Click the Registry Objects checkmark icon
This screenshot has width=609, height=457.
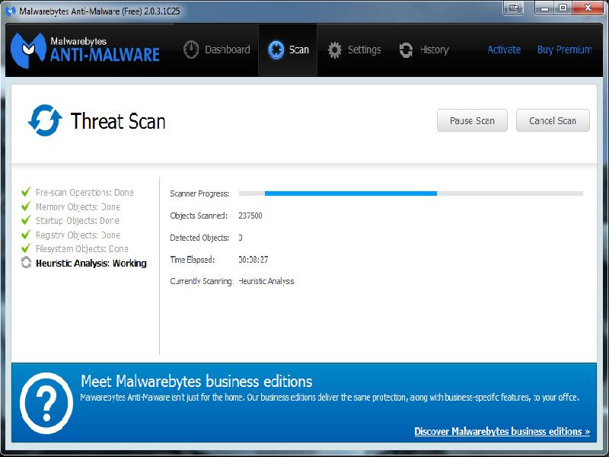(x=26, y=235)
